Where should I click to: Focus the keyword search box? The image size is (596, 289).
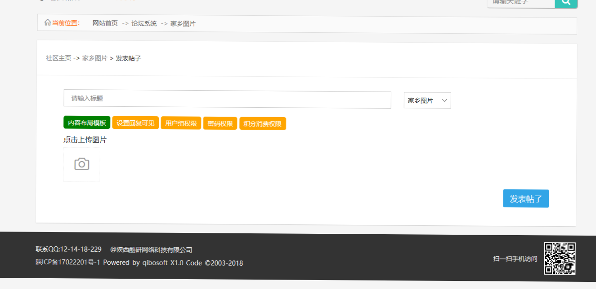(x=521, y=3)
